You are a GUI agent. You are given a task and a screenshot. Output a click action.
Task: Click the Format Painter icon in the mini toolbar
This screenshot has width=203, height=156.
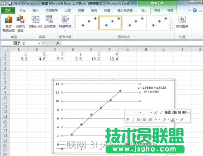tap(182, 119)
